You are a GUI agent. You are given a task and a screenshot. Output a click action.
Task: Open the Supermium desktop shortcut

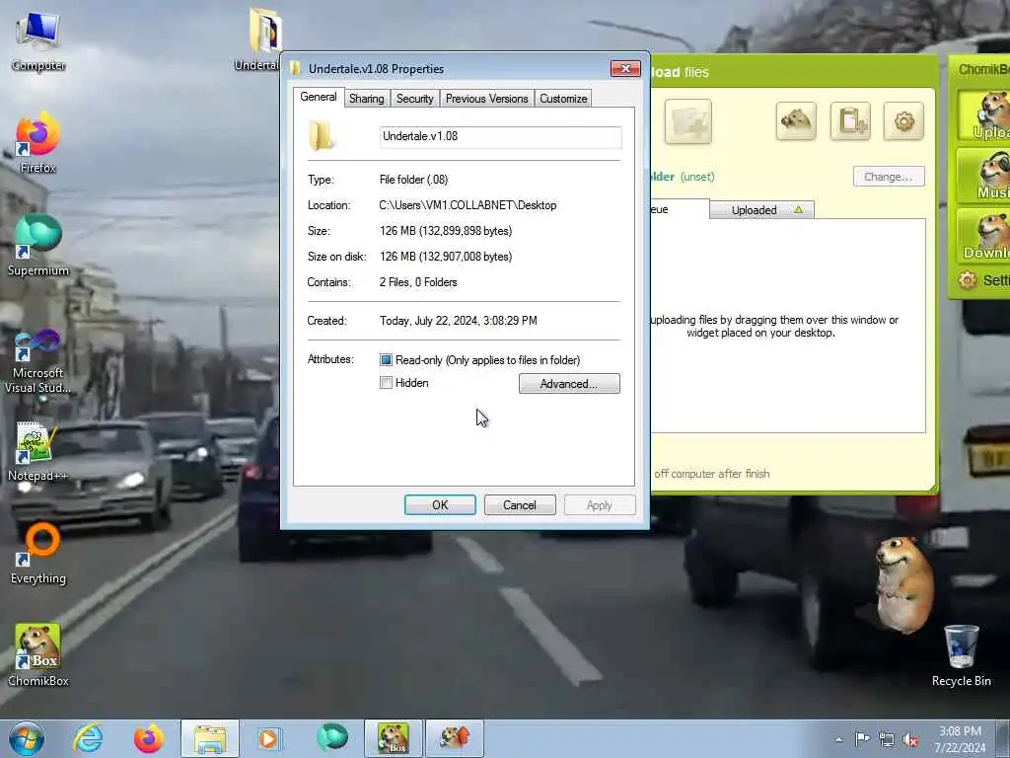[38, 246]
